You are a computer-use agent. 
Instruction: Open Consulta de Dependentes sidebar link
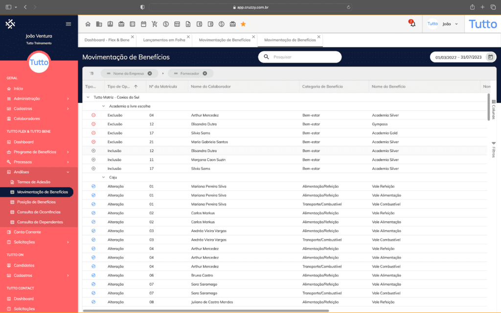point(40,222)
